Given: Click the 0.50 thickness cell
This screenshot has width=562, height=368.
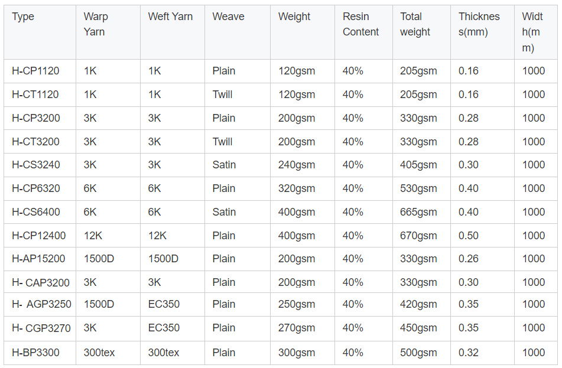Looking at the screenshot, I should pos(469,236).
